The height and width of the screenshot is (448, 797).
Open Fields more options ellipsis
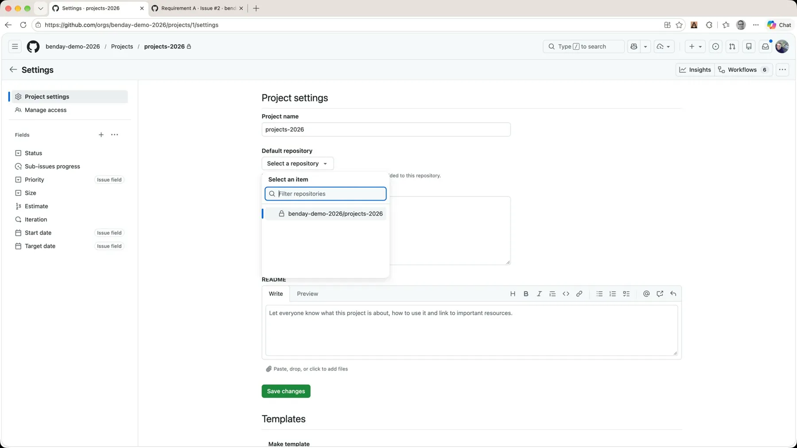pos(115,135)
